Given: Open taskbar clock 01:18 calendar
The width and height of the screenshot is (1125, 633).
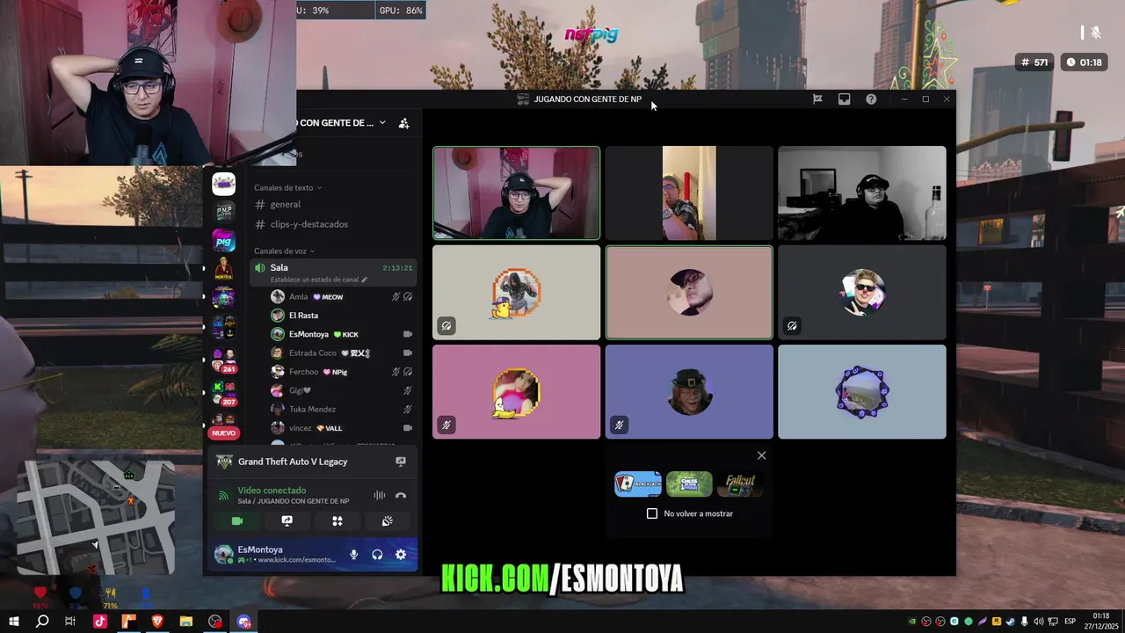Looking at the screenshot, I should point(1100,622).
